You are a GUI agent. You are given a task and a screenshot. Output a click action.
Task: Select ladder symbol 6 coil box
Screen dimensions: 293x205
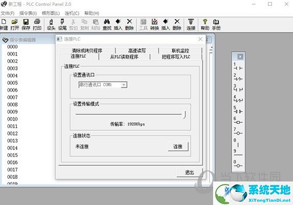click(x=238, y=121)
